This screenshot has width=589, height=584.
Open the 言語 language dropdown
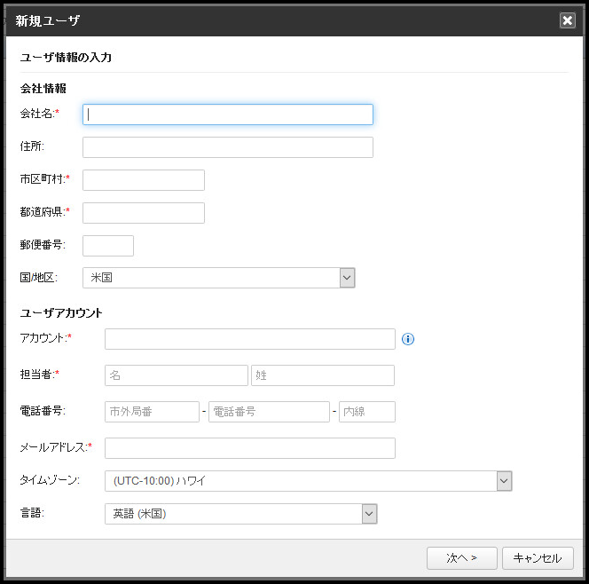[369, 514]
